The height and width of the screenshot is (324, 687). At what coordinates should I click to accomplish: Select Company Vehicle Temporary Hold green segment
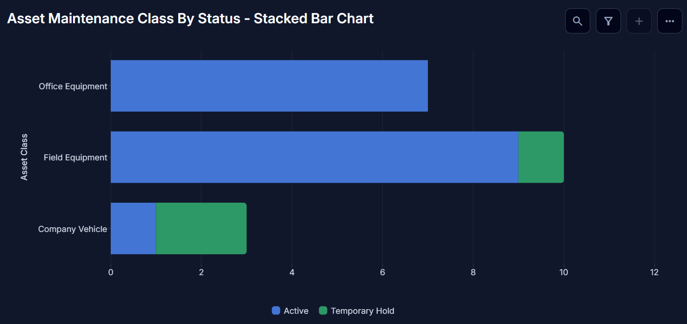pos(201,229)
